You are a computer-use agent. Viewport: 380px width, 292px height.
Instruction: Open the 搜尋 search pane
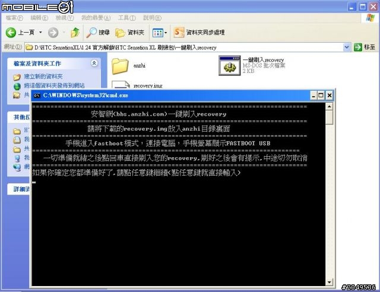[98, 32]
